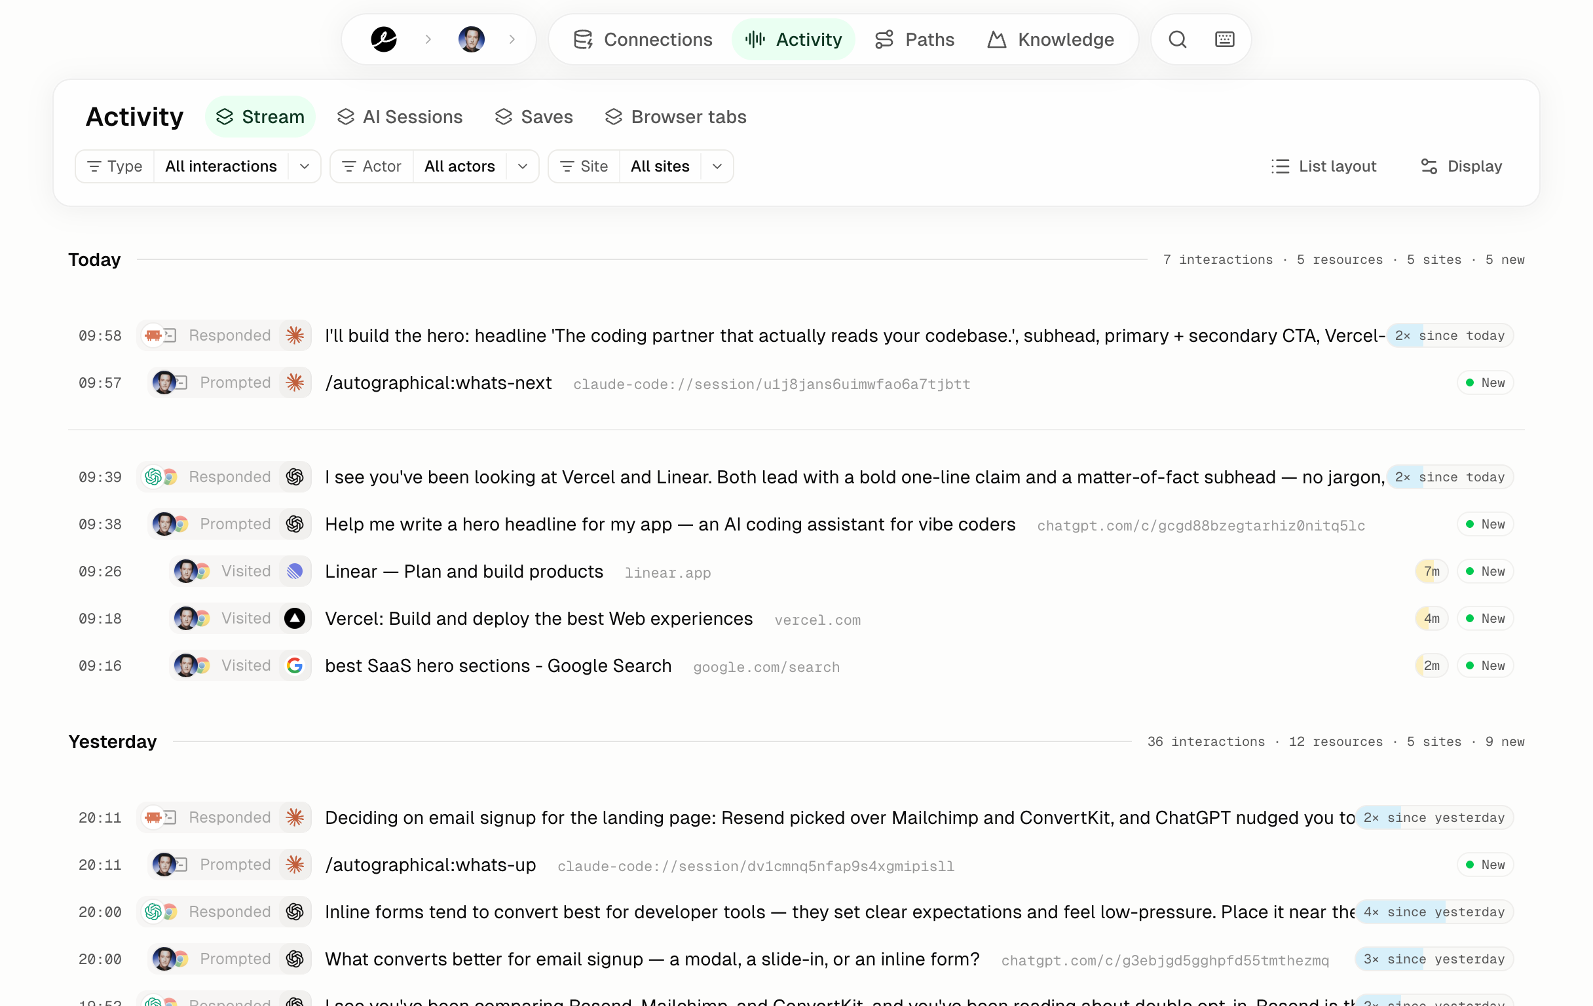Click the Google icon in the 09:16 row

pyautogui.click(x=295, y=665)
